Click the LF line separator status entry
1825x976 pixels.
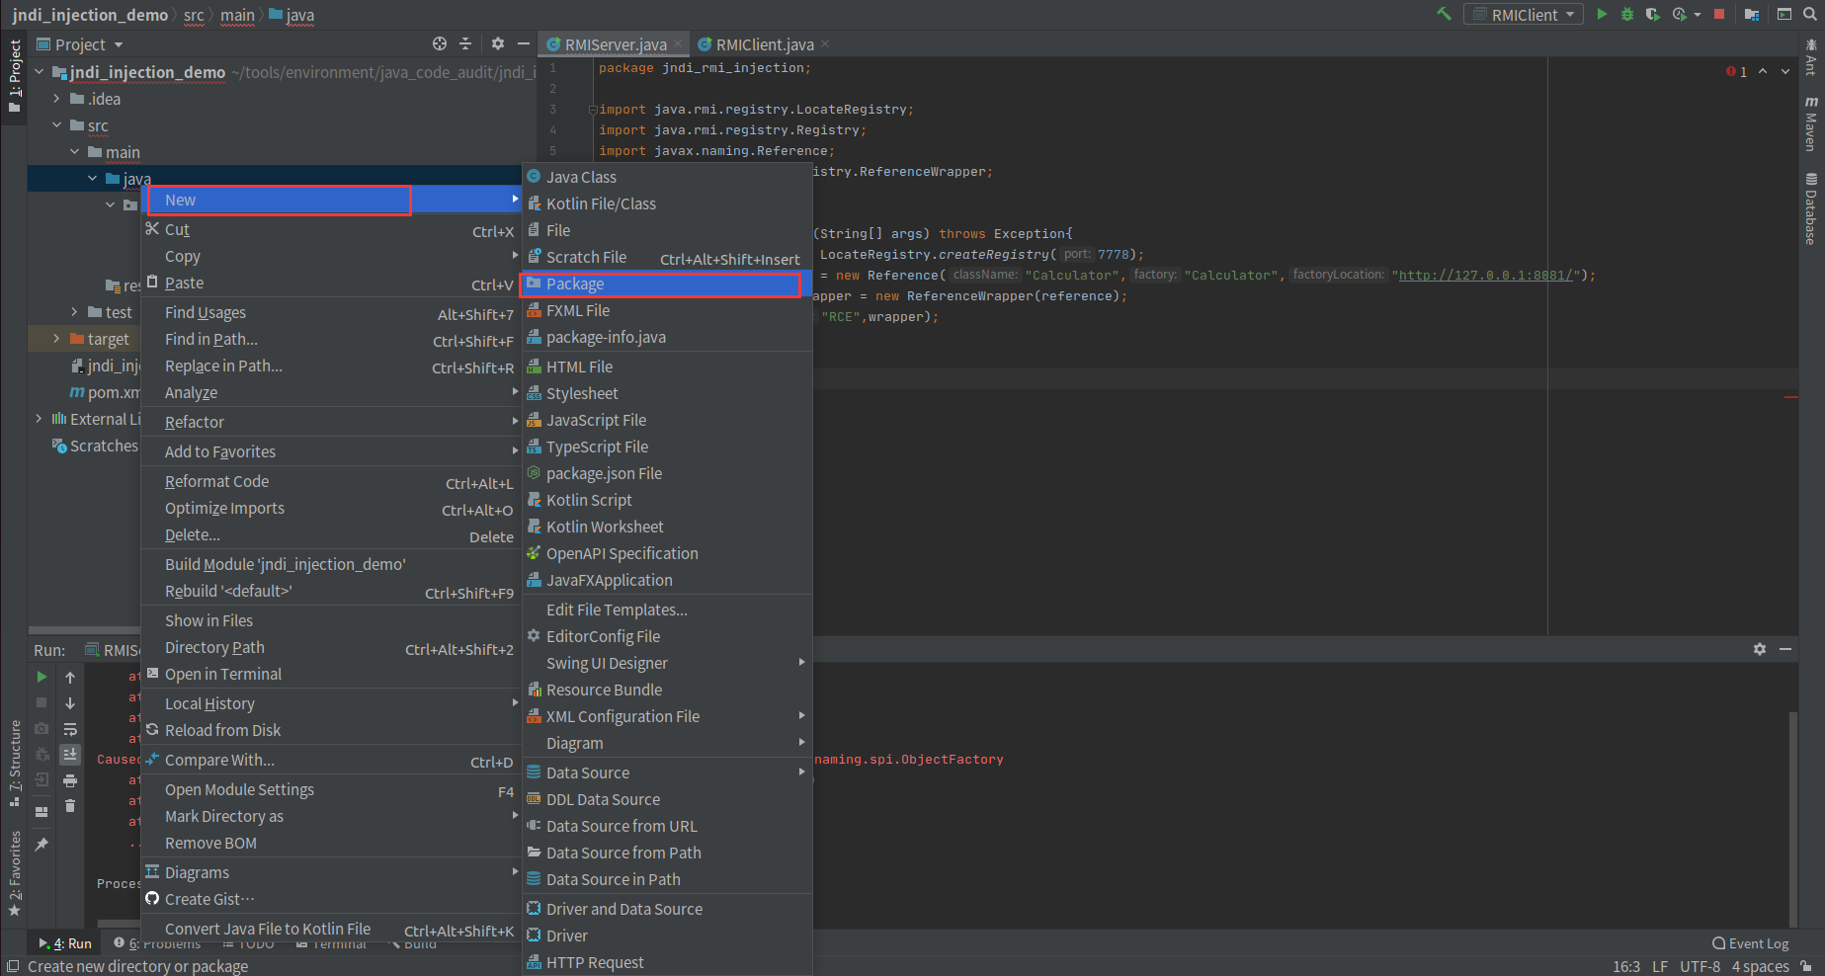click(x=1660, y=966)
